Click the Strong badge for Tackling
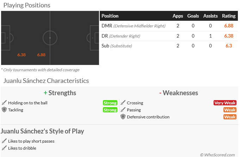Screen dimensions: 240x157 point(110,110)
